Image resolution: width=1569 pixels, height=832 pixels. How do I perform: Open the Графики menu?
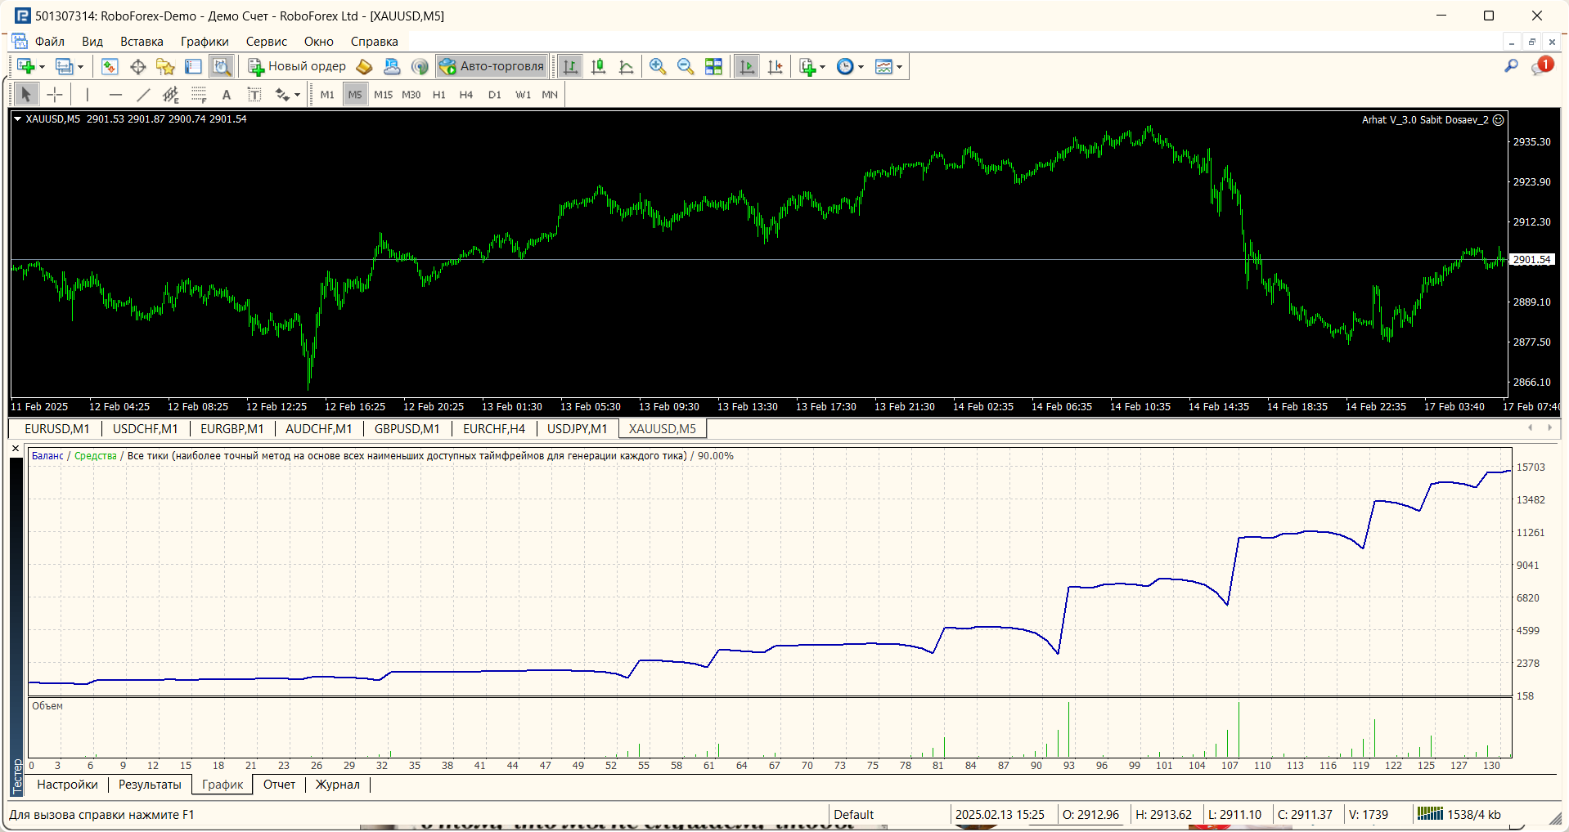pyautogui.click(x=205, y=42)
